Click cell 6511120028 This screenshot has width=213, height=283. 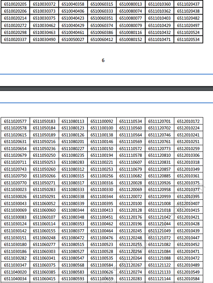pos(131,183)
